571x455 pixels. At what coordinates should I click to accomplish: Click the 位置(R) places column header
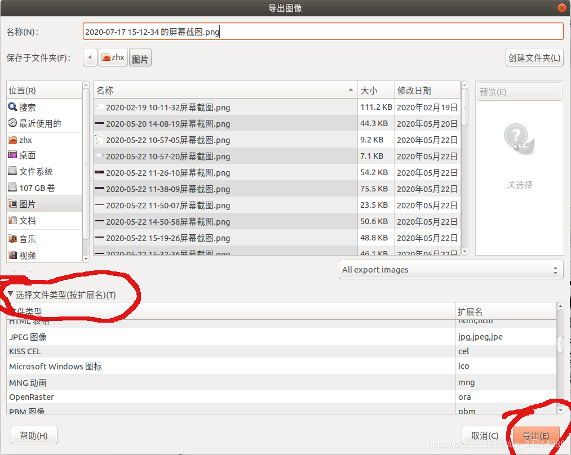click(x=44, y=90)
